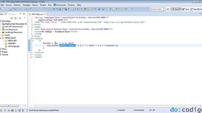
Task: Expand the WEB-INF folder
Action: (x=3, y=44)
